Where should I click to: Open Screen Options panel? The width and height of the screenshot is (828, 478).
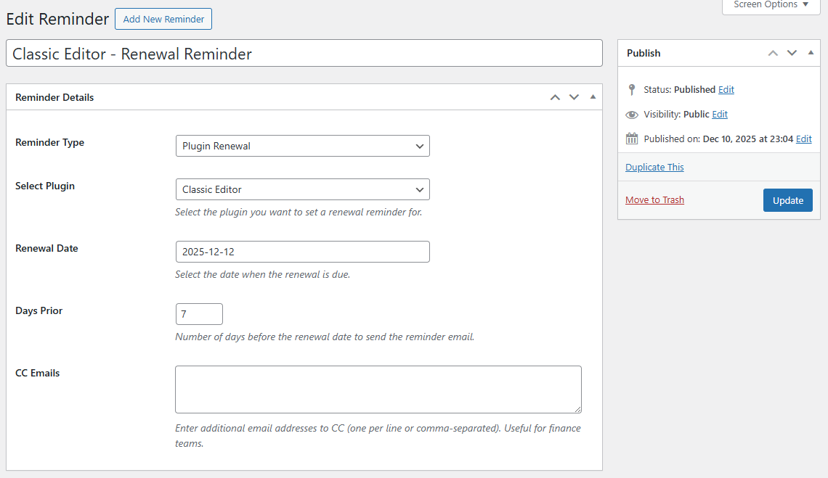(x=771, y=5)
